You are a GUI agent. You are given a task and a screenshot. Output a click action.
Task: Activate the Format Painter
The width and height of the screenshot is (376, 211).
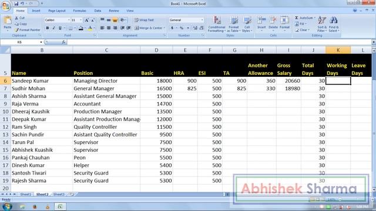(28, 30)
